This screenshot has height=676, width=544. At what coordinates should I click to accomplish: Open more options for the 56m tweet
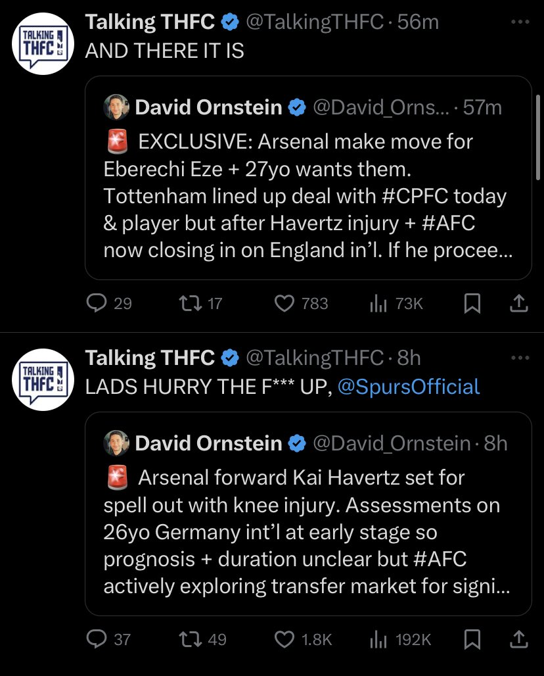coord(520,22)
